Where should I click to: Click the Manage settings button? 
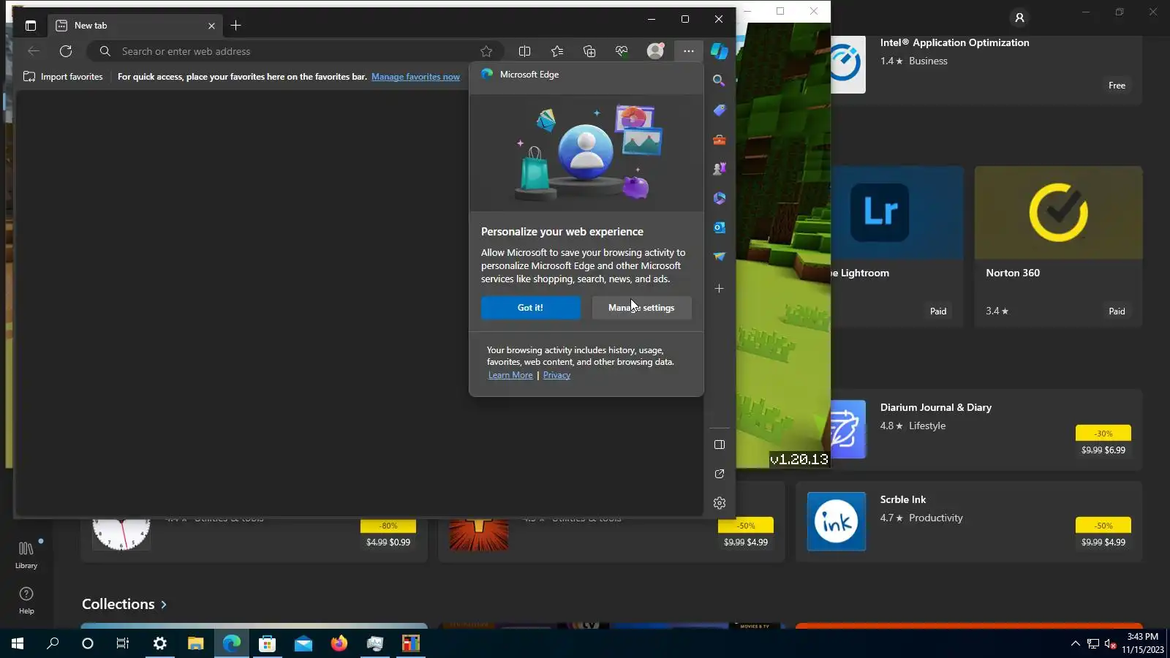click(641, 308)
